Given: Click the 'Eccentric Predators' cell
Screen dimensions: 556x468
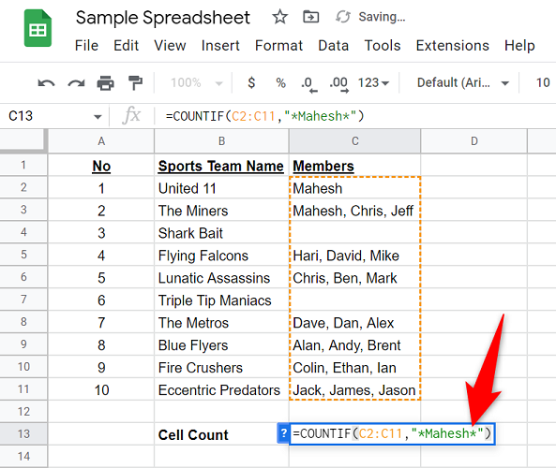Looking at the screenshot, I should click(221, 389).
